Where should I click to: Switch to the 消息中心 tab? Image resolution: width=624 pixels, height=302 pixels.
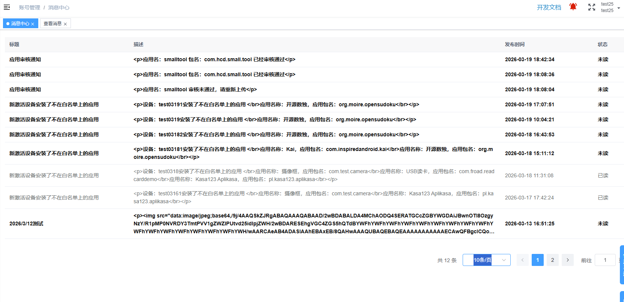pos(20,23)
